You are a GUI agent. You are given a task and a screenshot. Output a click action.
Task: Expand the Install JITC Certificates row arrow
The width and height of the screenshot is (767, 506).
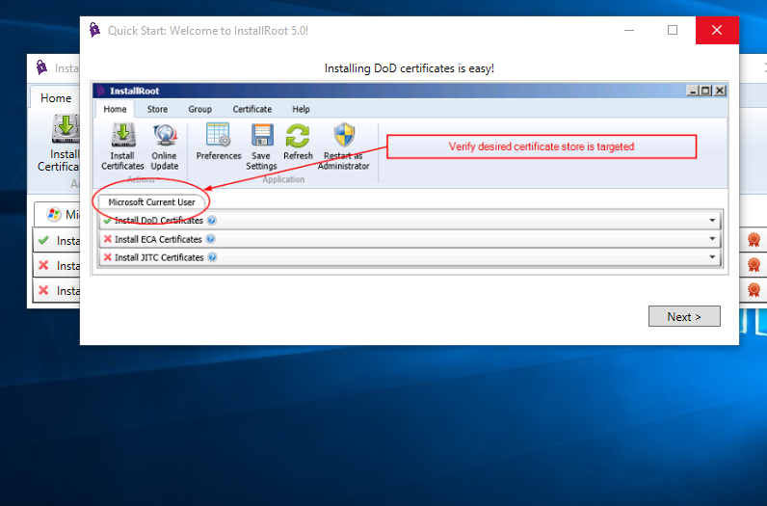tap(712, 257)
